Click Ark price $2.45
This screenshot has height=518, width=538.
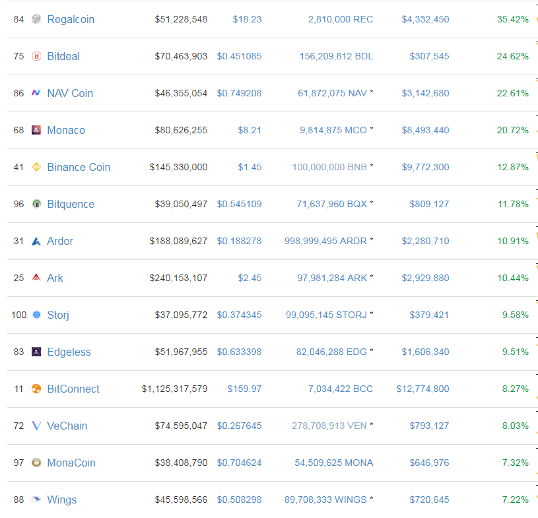250,278
